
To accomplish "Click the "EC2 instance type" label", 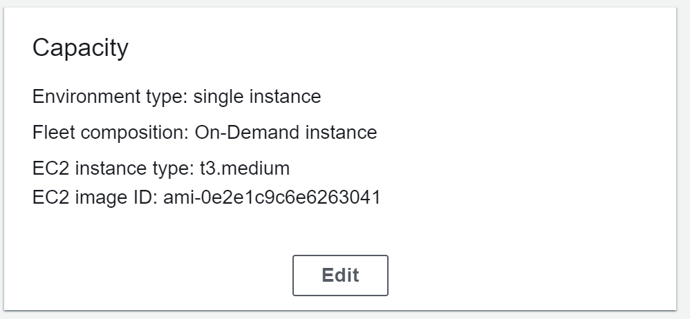I will pyautogui.click(x=109, y=168).
